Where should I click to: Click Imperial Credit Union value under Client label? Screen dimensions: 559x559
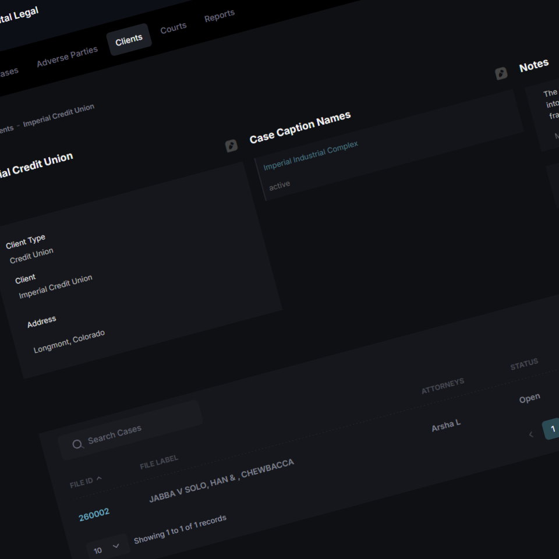(56, 286)
